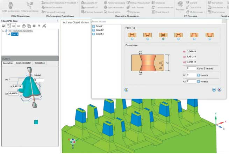Click the Kanik Wizard button
This screenshot has height=154, width=229.
coord(159,12)
